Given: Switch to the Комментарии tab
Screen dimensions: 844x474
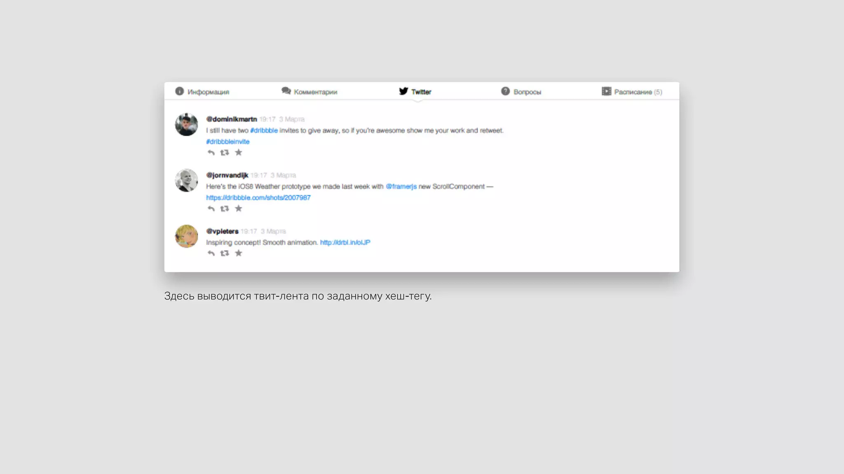Looking at the screenshot, I should (x=309, y=92).
